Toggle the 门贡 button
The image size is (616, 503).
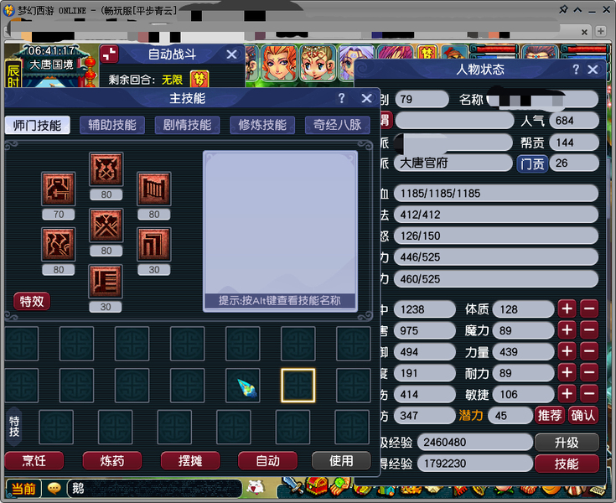532,163
